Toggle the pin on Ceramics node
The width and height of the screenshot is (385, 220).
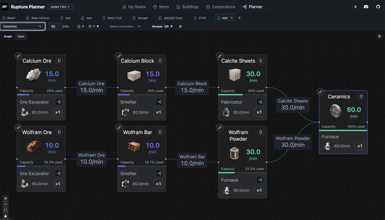[321, 92]
